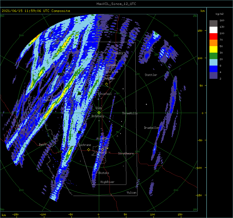Click the Ponoka city label

coord(118,53)
